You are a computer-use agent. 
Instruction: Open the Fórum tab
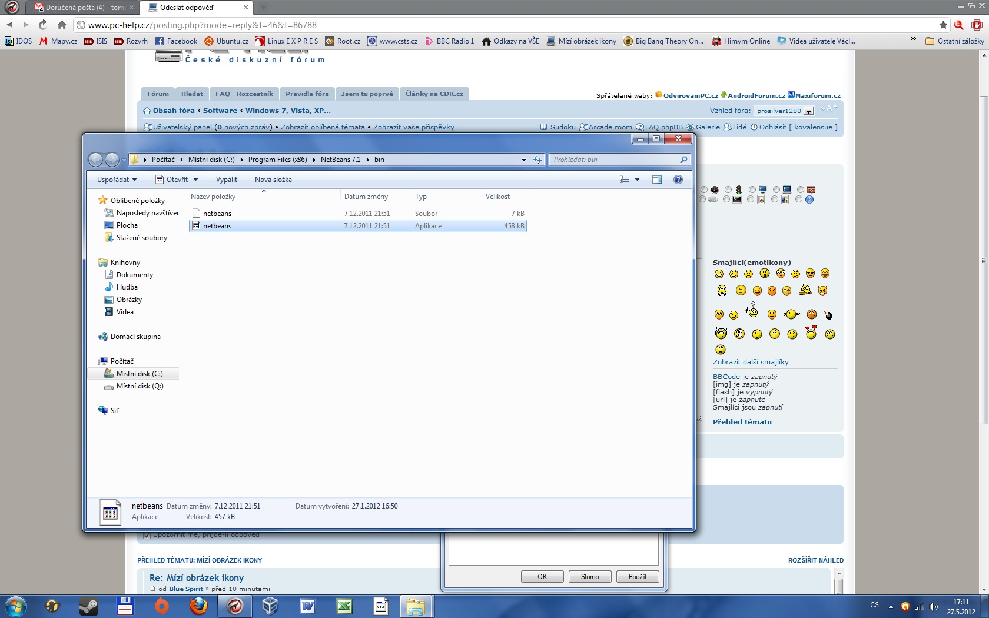coord(158,94)
